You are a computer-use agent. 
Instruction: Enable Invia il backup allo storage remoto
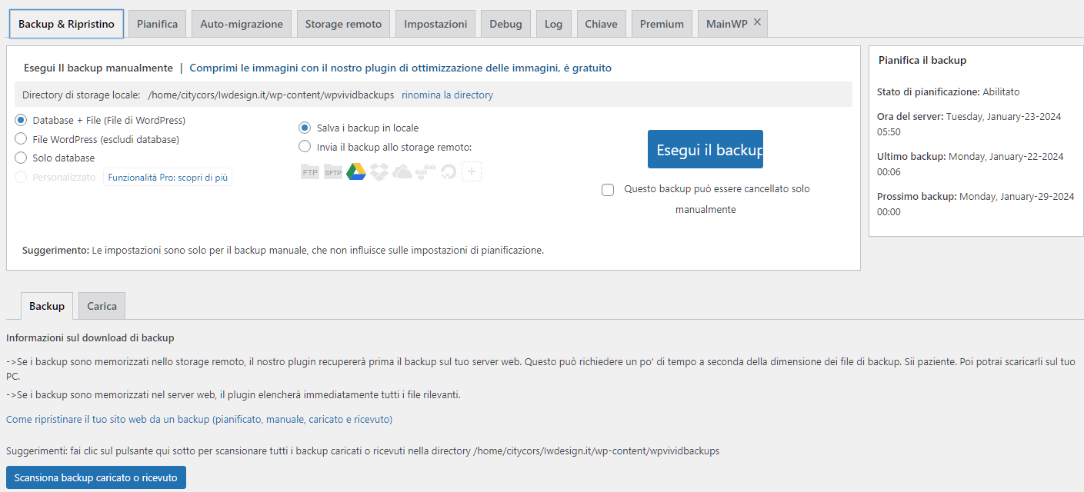(x=305, y=147)
